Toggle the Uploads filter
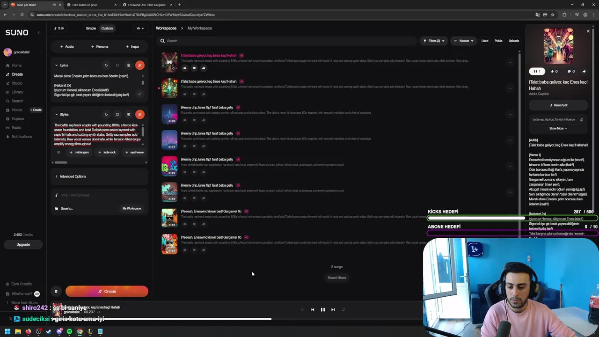 coord(514,41)
